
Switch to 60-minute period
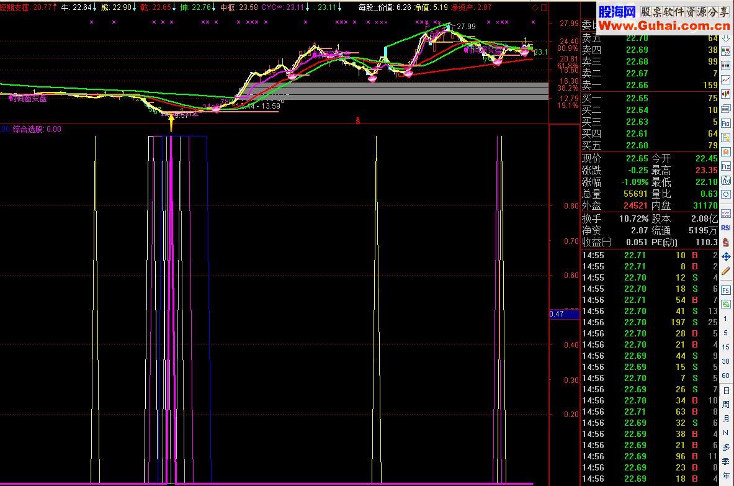tap(725, 376)
